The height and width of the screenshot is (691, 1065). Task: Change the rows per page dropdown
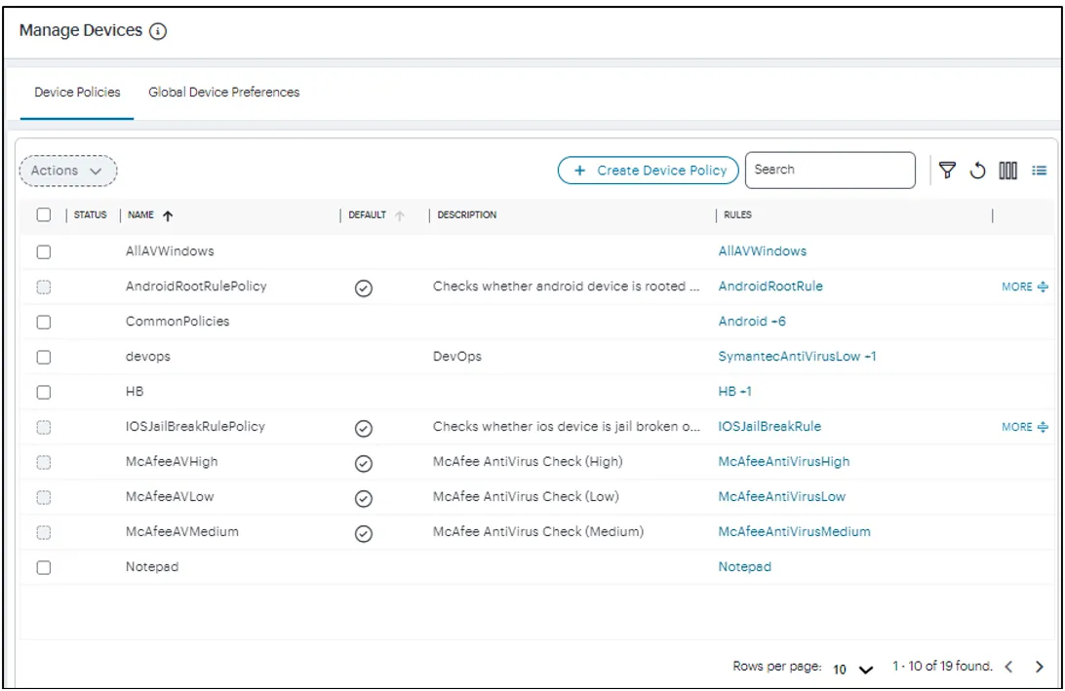pos(852,670)
